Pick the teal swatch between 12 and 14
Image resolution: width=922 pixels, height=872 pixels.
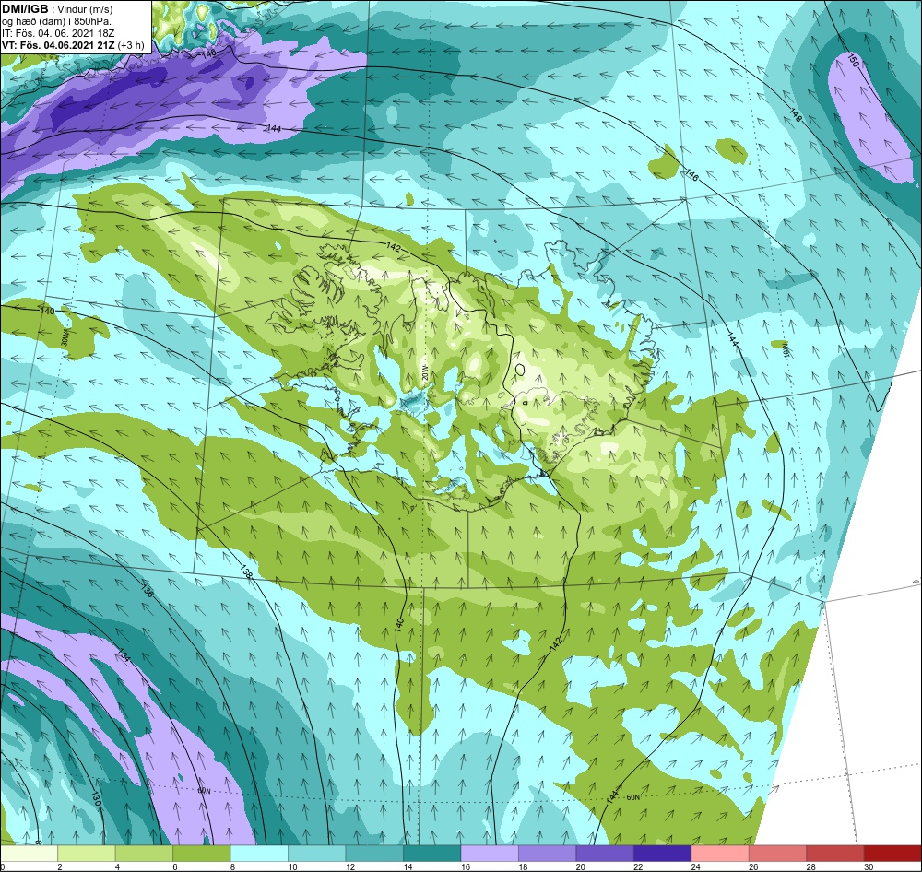(x=376, y=854)
